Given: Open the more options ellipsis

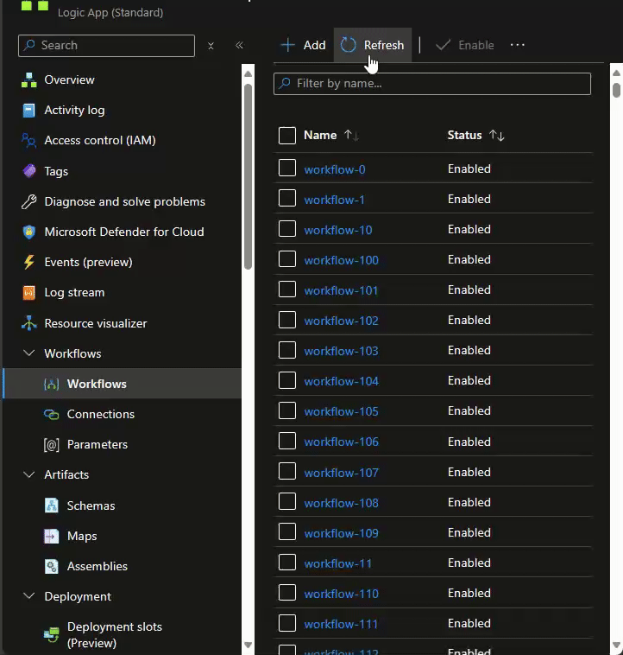Looking at the screenshot, I should point(518,45).
